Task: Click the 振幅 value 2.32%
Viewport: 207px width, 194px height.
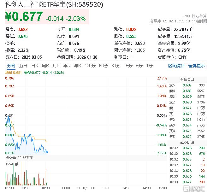Action: pyautogui.click(x=23, y=50)
